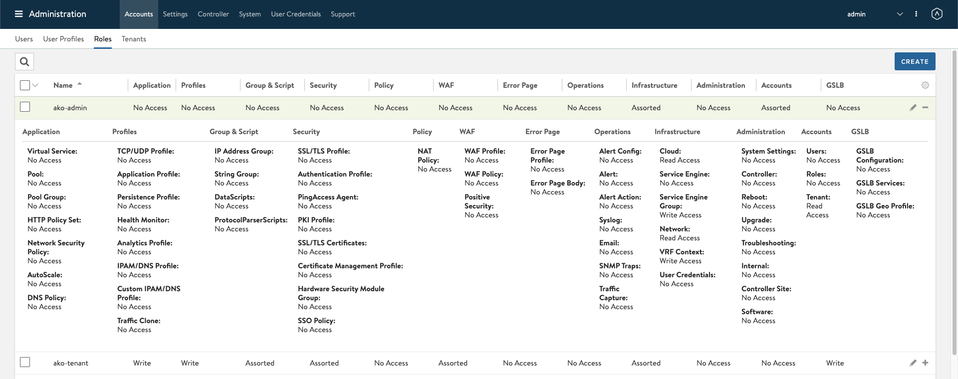
Task: Click the Application column header
Action: (x=152, y=85)
